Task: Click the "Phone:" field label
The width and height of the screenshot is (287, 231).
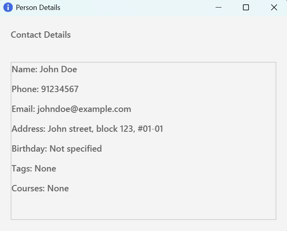Action: 25,89
